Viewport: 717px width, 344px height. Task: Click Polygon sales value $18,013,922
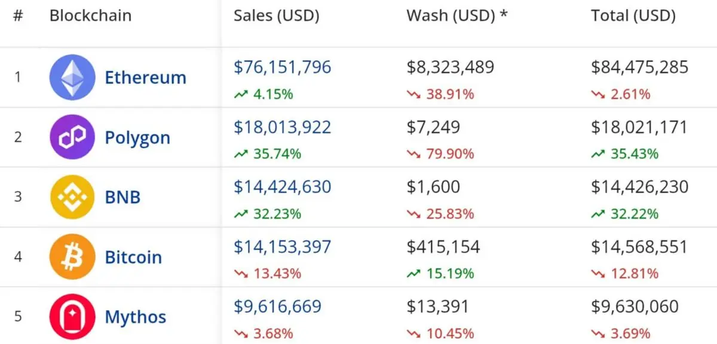point(283,127)
